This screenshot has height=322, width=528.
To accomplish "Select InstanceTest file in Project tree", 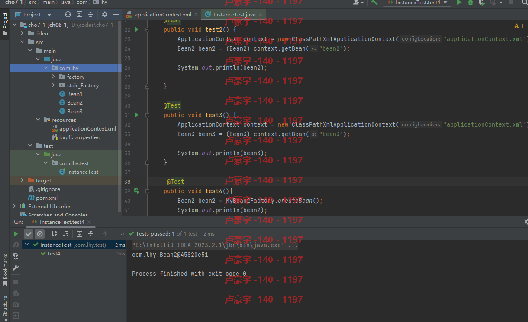I will pyautogui.click(x=79, y=172).
